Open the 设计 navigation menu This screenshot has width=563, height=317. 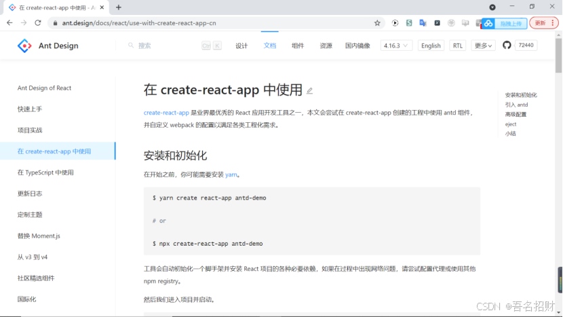point(241,45)
